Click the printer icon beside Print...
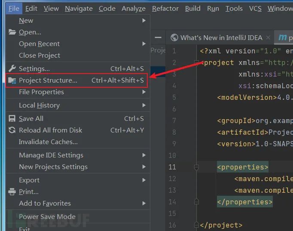 click(x=12, y=192)
